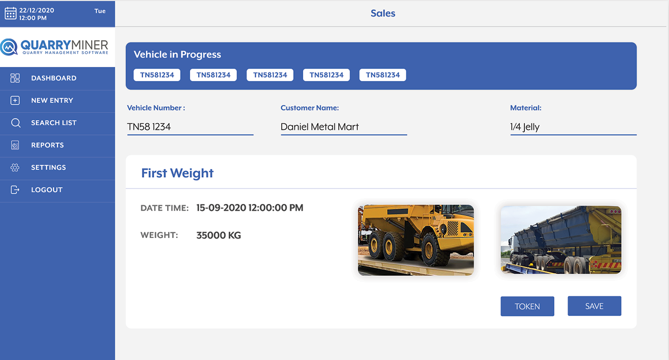The height and width of the screenshot is (360, 669).
Task: Select LOGOUT in the sidebar
Action: click(58, 190)
